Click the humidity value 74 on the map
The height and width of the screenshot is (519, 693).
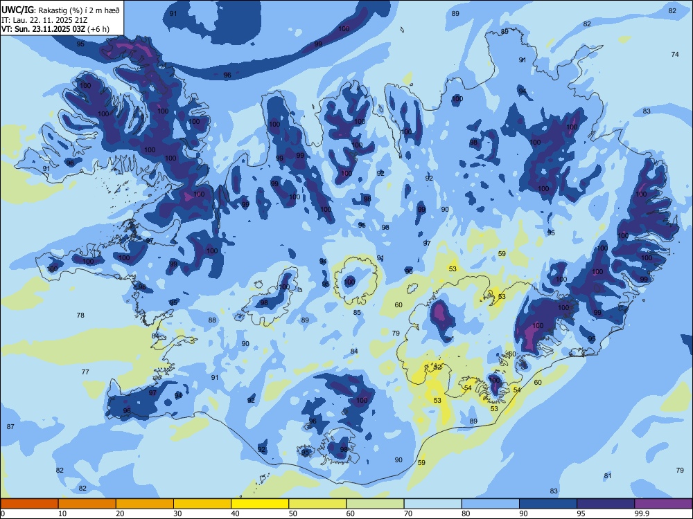tap(675, 54)
